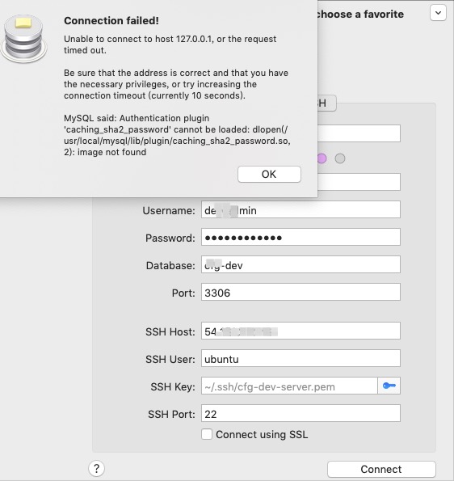454x481 pixels.
Task: Edit the SSH Port field showing 22
Action: point(301,413)
